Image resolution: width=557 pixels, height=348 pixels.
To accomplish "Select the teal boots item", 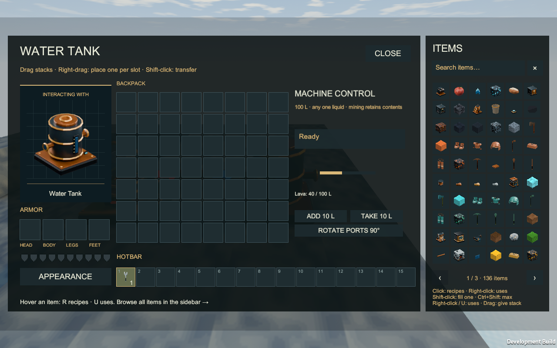I will (477, 201).
